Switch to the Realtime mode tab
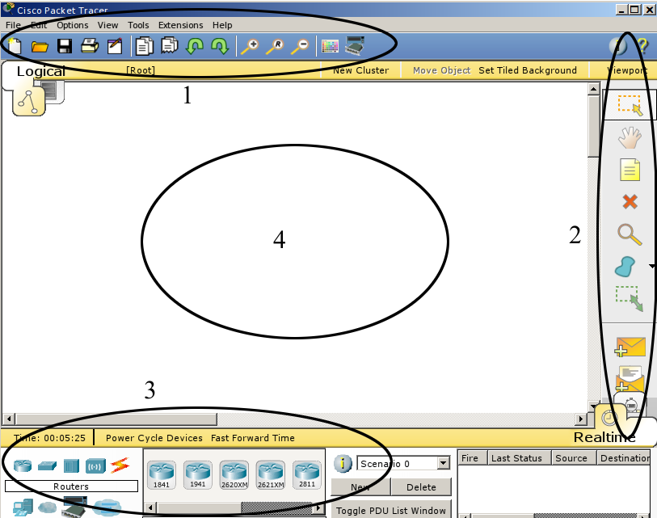This screenshot has width=657, height=518. (604, 437)
